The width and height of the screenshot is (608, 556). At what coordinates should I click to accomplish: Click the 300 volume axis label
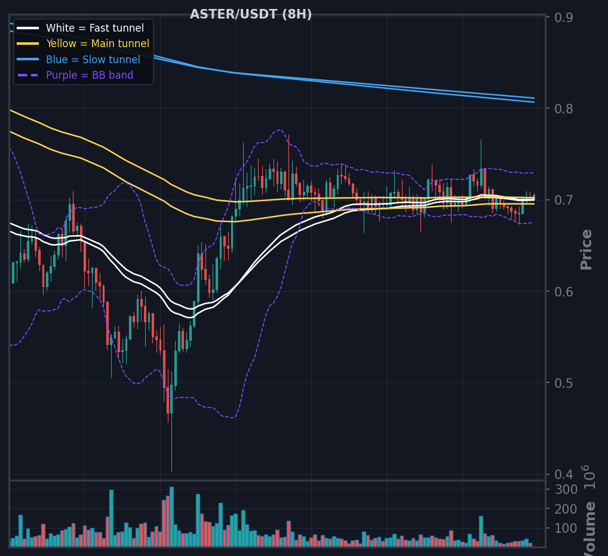tap(566, 489)
